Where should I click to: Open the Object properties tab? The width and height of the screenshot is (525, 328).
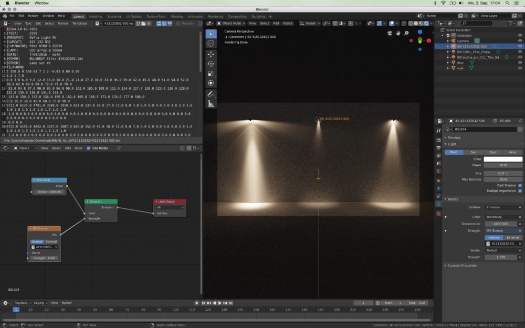(438, 181)
